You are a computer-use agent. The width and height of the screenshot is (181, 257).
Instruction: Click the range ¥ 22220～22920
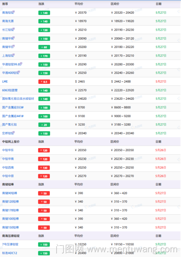pyautogui.click(x=123, y=90)
